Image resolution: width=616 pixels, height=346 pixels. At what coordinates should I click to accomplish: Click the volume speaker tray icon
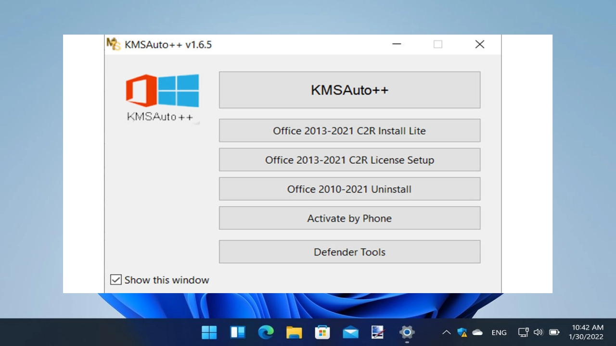(539, 332)
